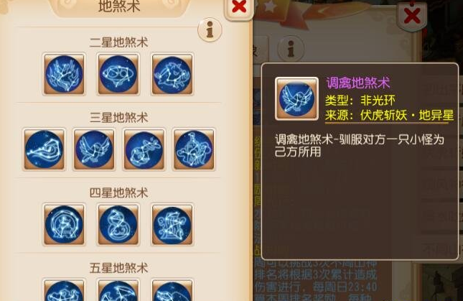Select the flame phoenix two-star skill icon
This screenshot has height=301, width=463.
tap(64, 74)
